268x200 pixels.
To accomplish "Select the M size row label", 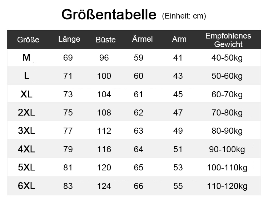I will pos(26,57).
